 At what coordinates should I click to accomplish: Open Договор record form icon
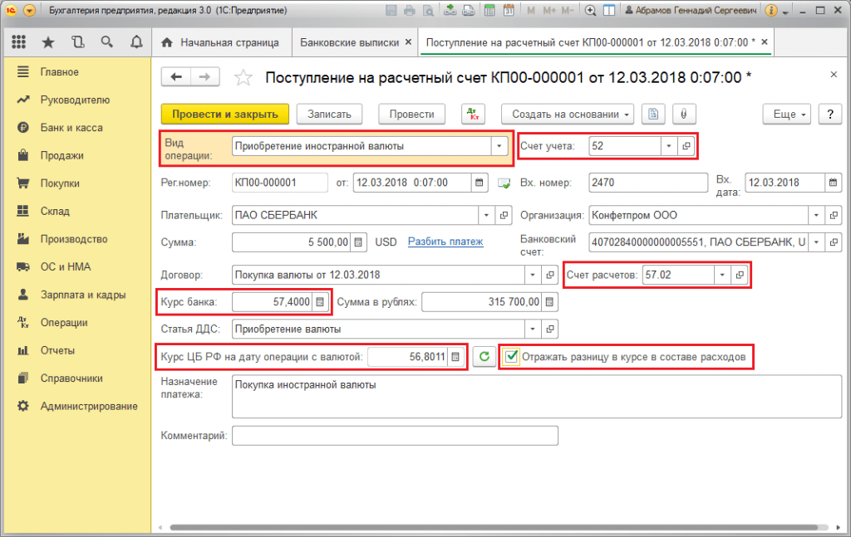click(550, 275)
